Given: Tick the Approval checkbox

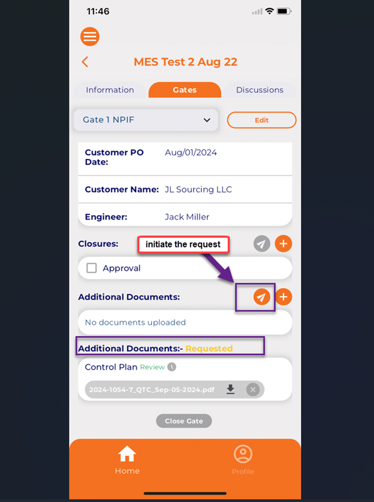Looking at the screenshot, I should point(92,268).
